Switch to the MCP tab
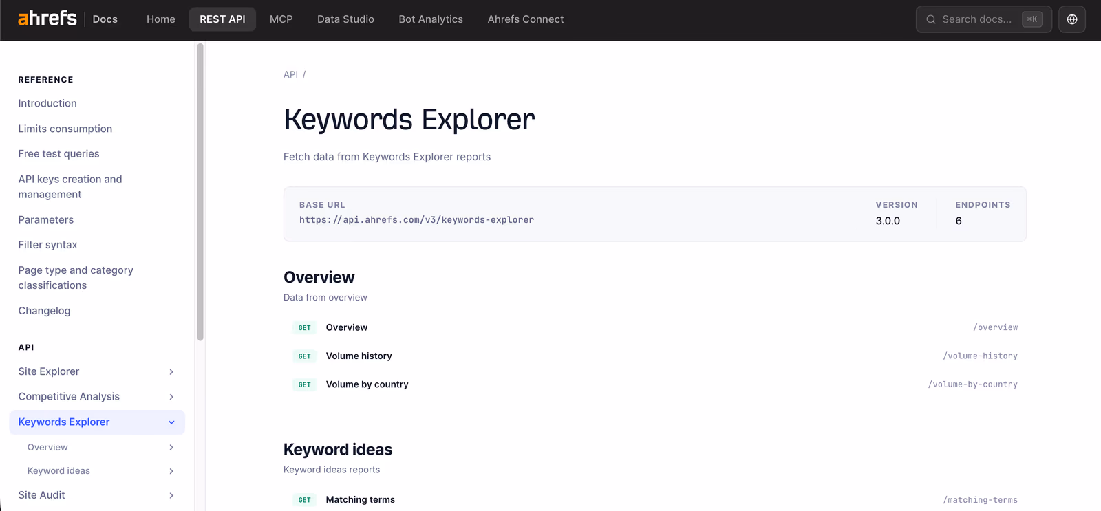The height and width of the screenshot is (511, 1101). [281, 19]
